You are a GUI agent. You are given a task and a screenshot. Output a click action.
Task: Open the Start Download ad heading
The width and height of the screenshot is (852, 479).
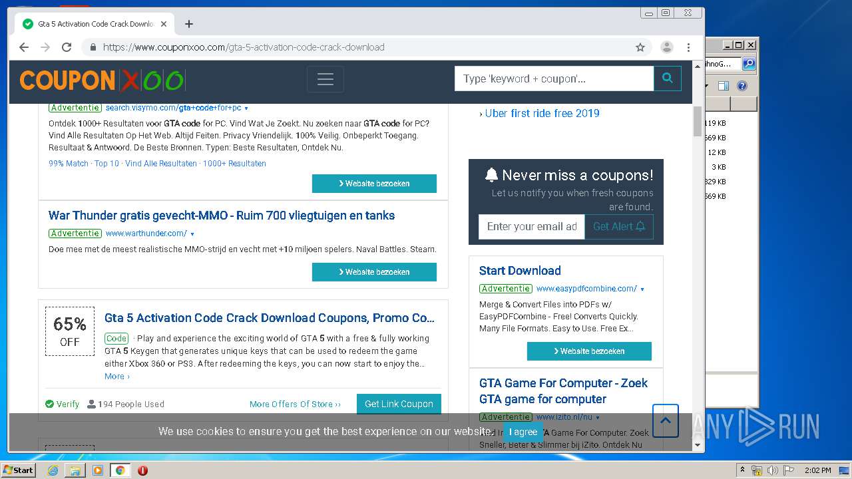pos(520,271)
